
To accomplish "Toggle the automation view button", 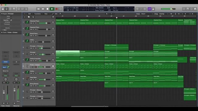I will [53, 14].
